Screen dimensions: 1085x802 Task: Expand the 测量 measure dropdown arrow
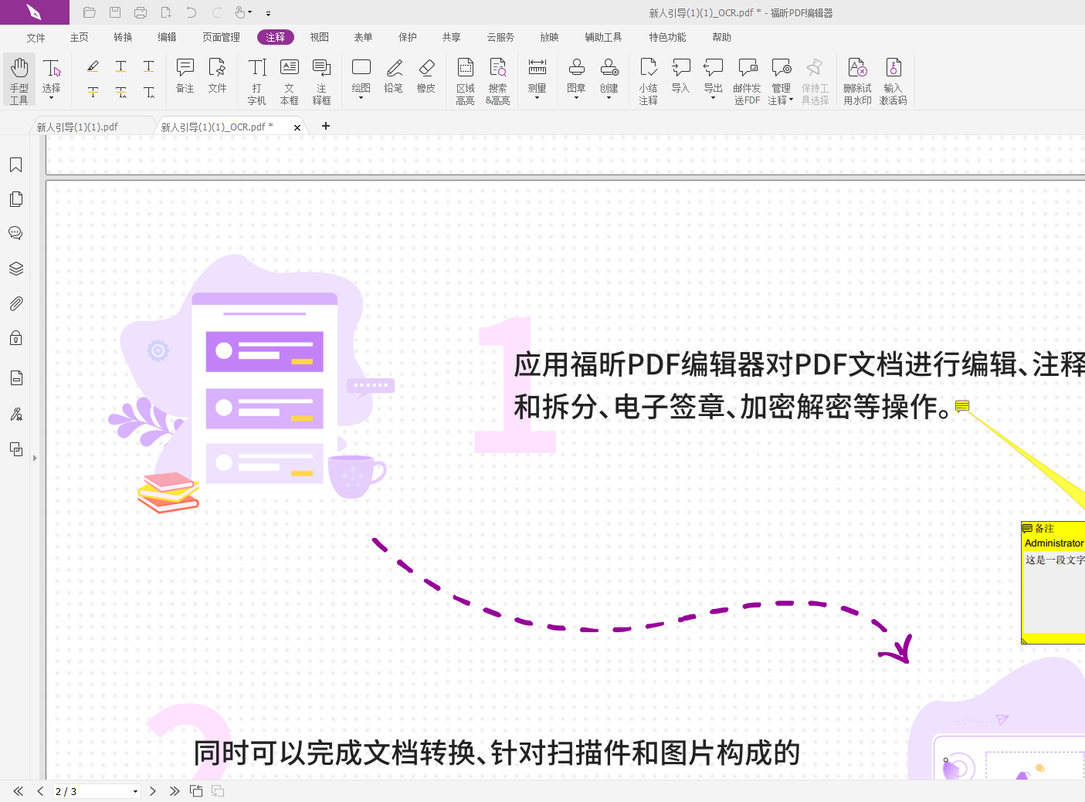[537, 98]
